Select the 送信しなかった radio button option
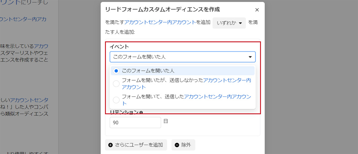This screenshot has height=154, width=358. click(116, 84)
